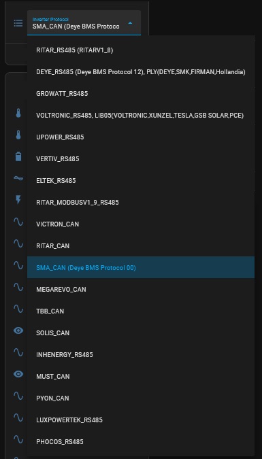Collapse the Inverter Protocol dropdown arrow

(x=131, y=23)
